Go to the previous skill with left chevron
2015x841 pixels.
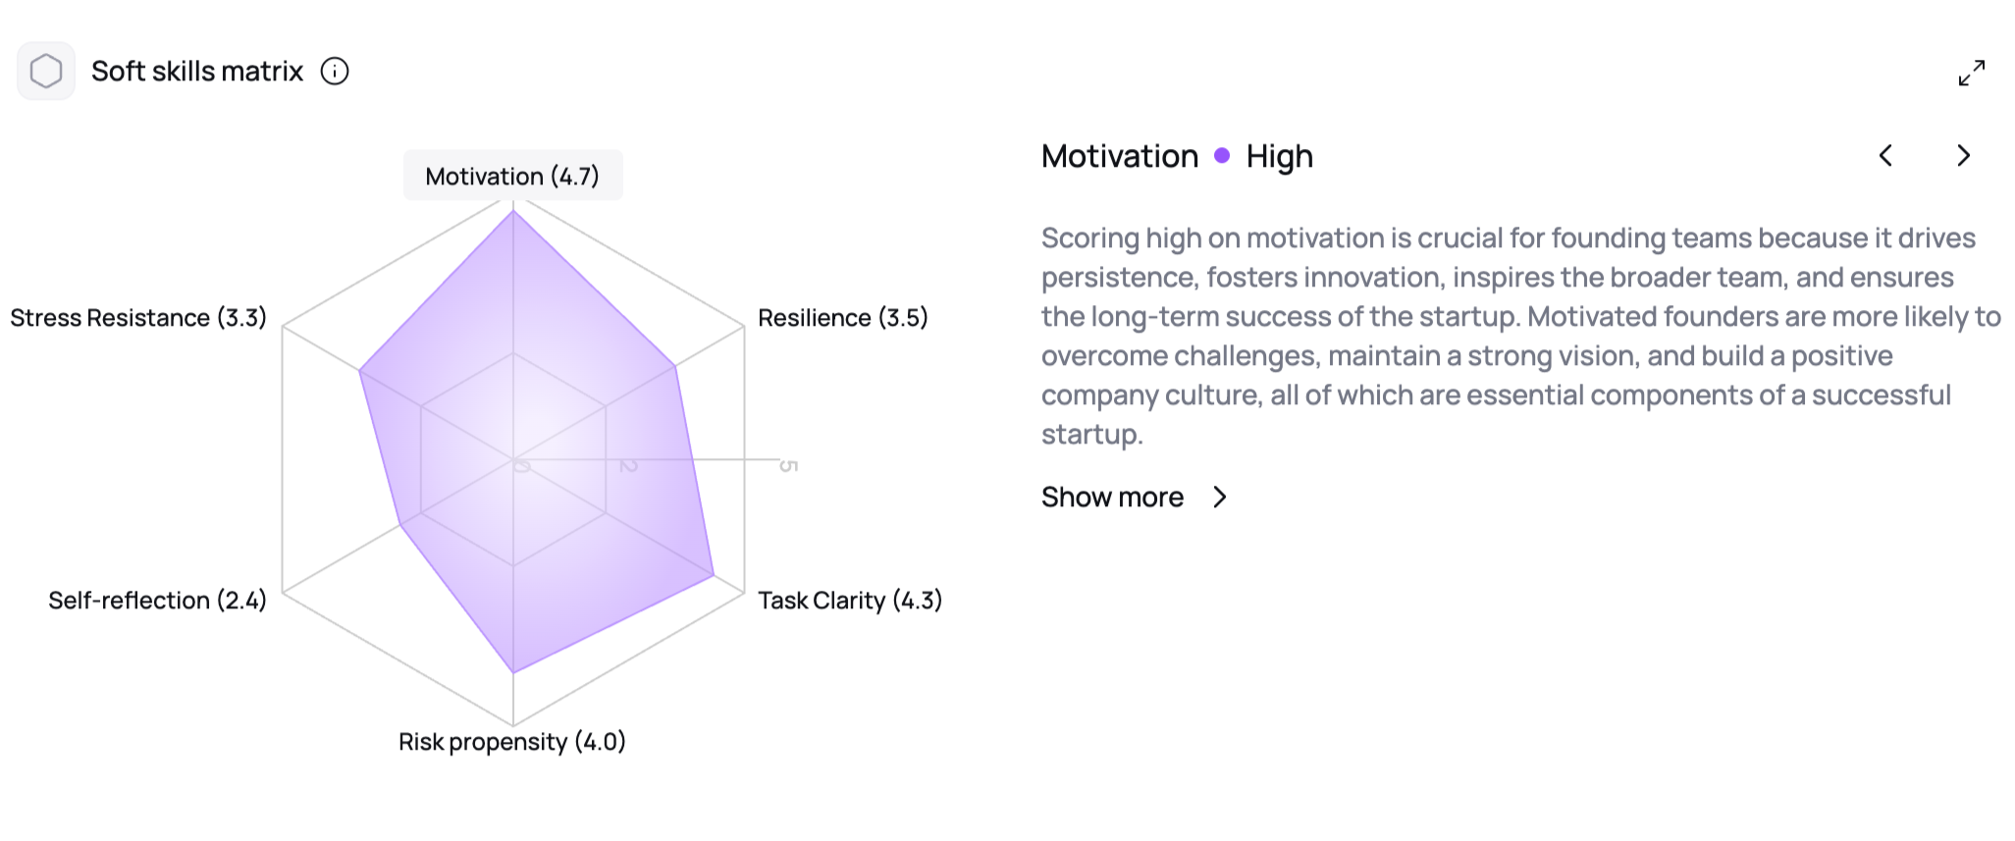pos(1885,156)
